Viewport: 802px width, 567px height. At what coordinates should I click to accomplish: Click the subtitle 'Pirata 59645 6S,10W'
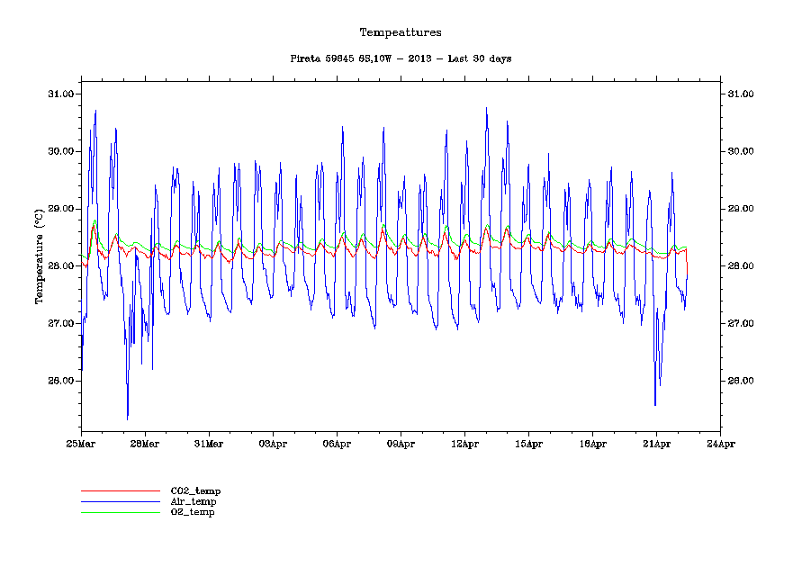click(x=347, y=58)
